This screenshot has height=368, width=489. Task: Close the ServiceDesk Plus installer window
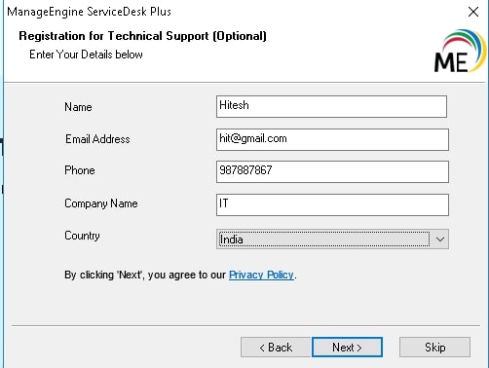[473, 12]
